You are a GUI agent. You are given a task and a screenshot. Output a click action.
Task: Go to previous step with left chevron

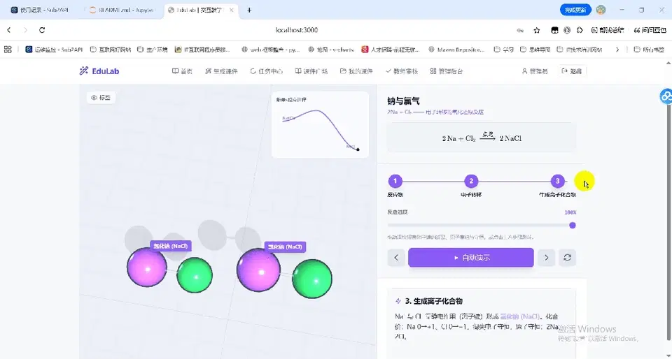click(396, 258)
